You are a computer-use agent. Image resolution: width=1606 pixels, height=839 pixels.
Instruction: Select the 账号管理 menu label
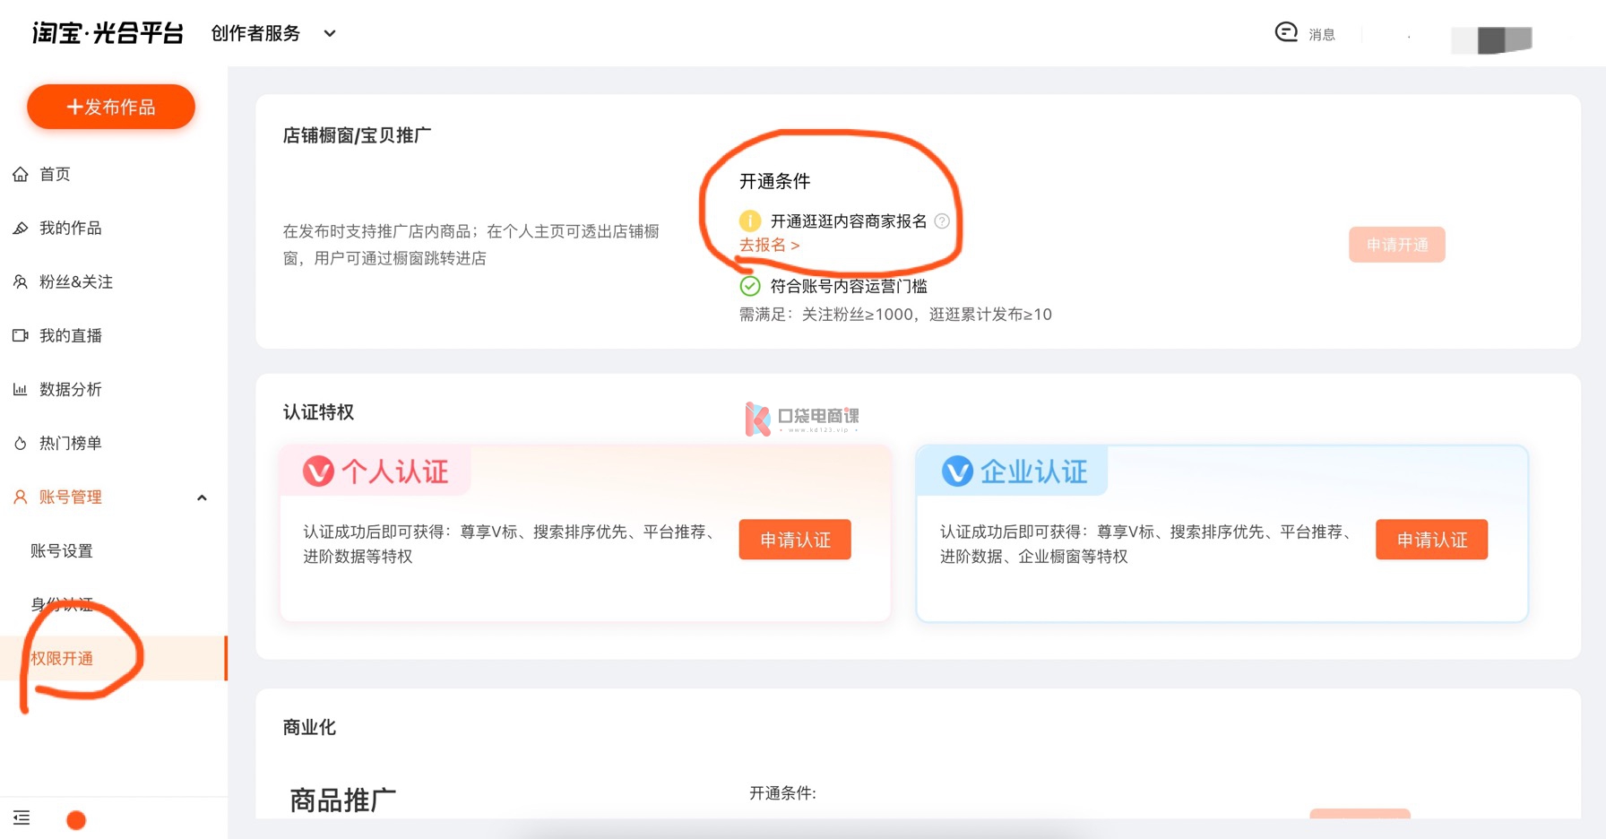pos(70,497)
